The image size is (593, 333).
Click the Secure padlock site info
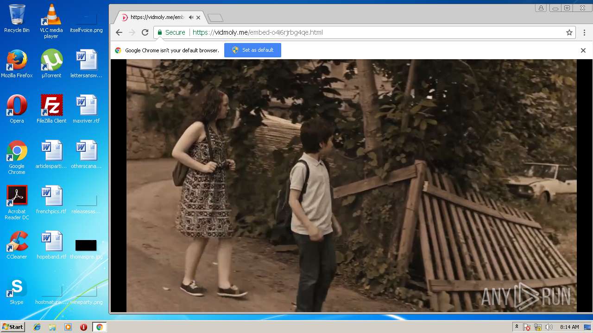[x=171, y=32]
